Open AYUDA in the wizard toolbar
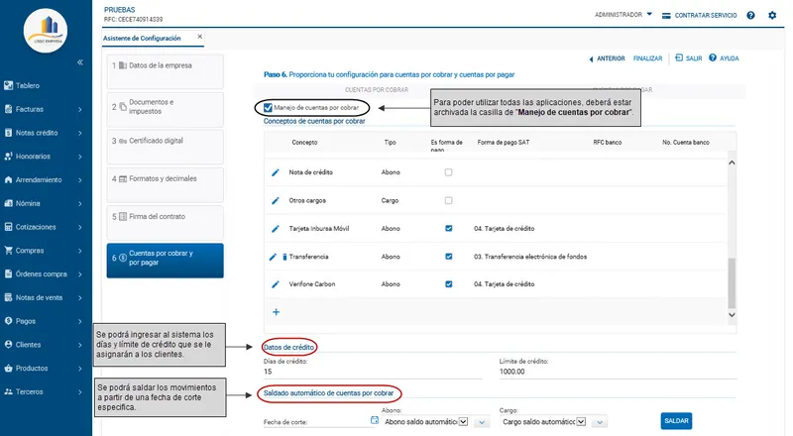 (x=724, y=58)
